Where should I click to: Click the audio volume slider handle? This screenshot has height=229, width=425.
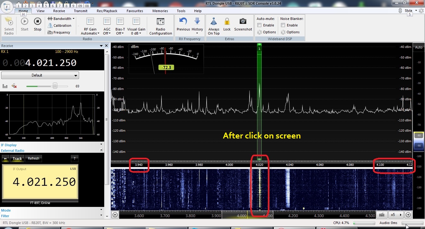(x=55, y=86)
